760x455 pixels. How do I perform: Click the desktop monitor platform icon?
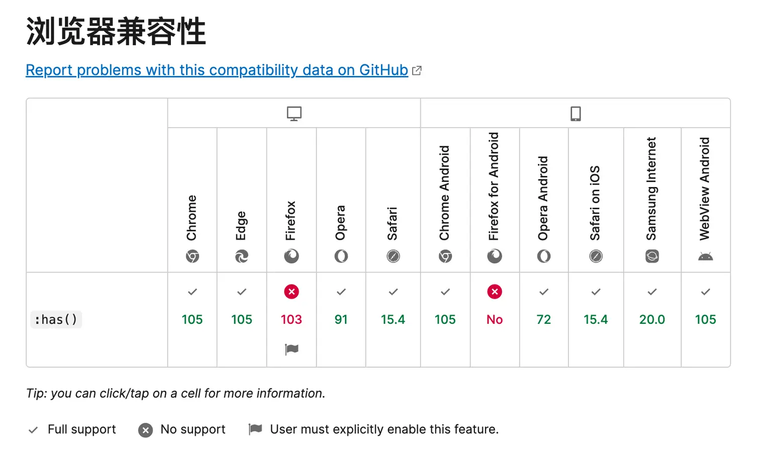tap(294, 114)
